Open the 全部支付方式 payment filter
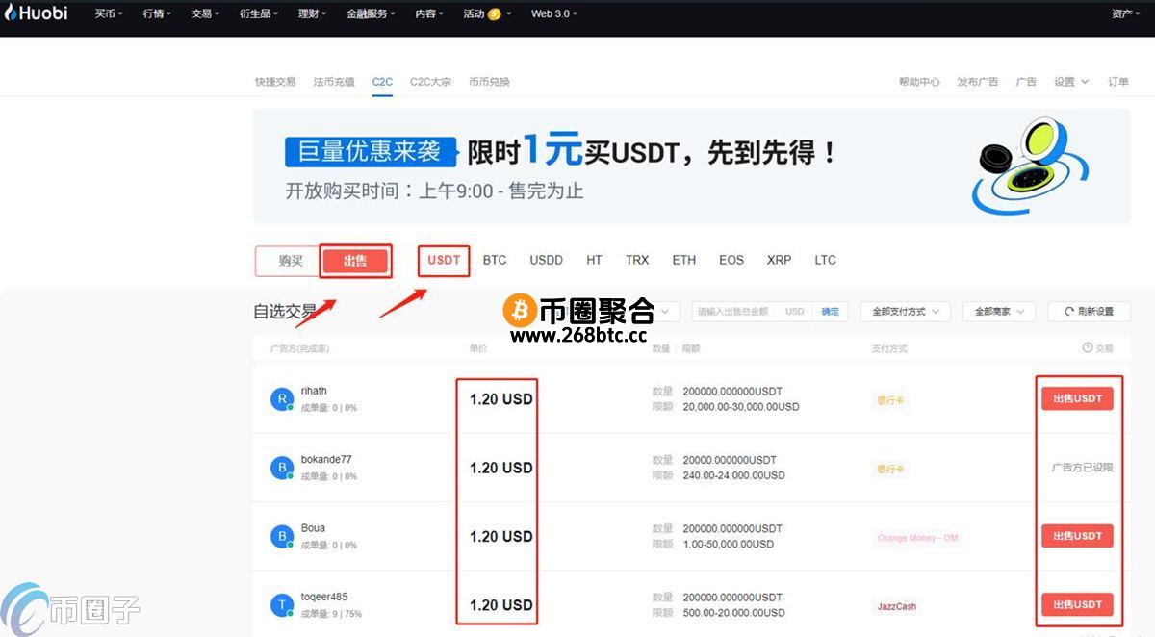The image size is (1155, 637). (906, 312)
